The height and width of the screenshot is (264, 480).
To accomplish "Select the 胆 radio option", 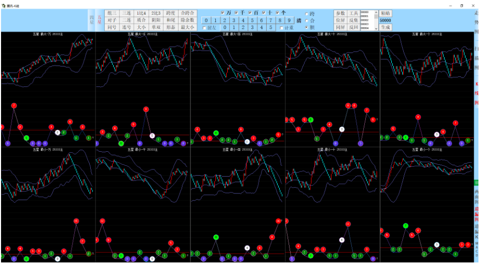I will click(x=307, y=27).
